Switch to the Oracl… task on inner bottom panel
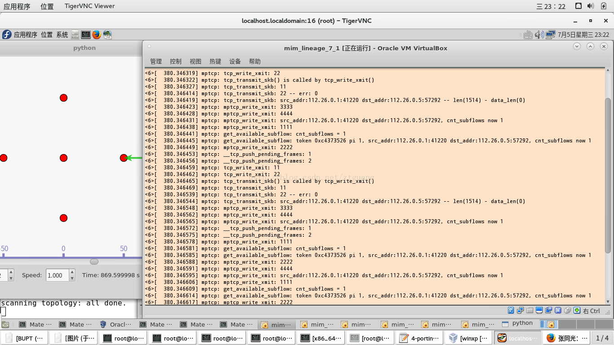 pos(116,324)
